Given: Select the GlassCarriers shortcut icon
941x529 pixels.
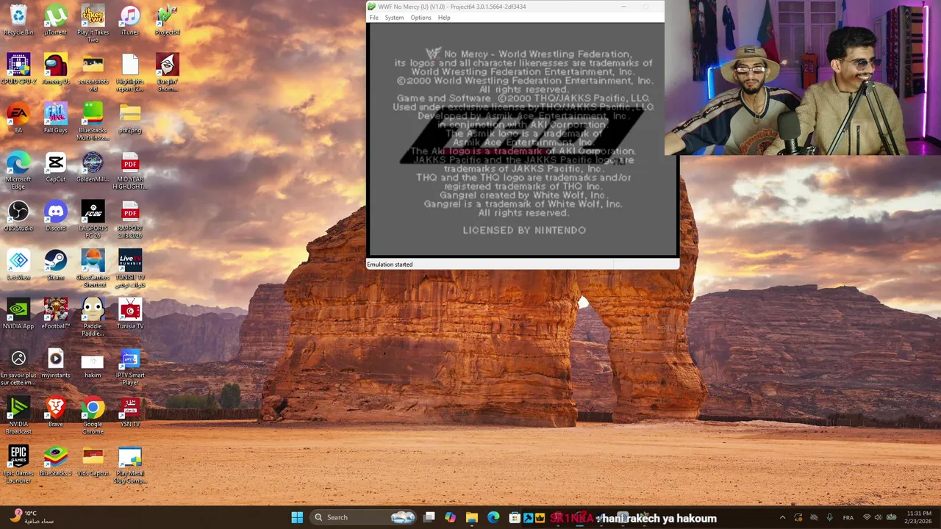Looking at the screenshot, I should 93,268.
